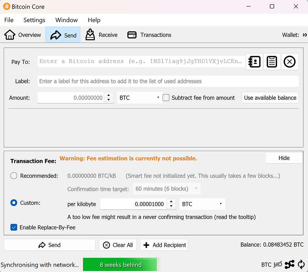The image size is (308, 272).
Task: Open the network peers status icon
Action: pyautogui.click(x=290, y=264)
